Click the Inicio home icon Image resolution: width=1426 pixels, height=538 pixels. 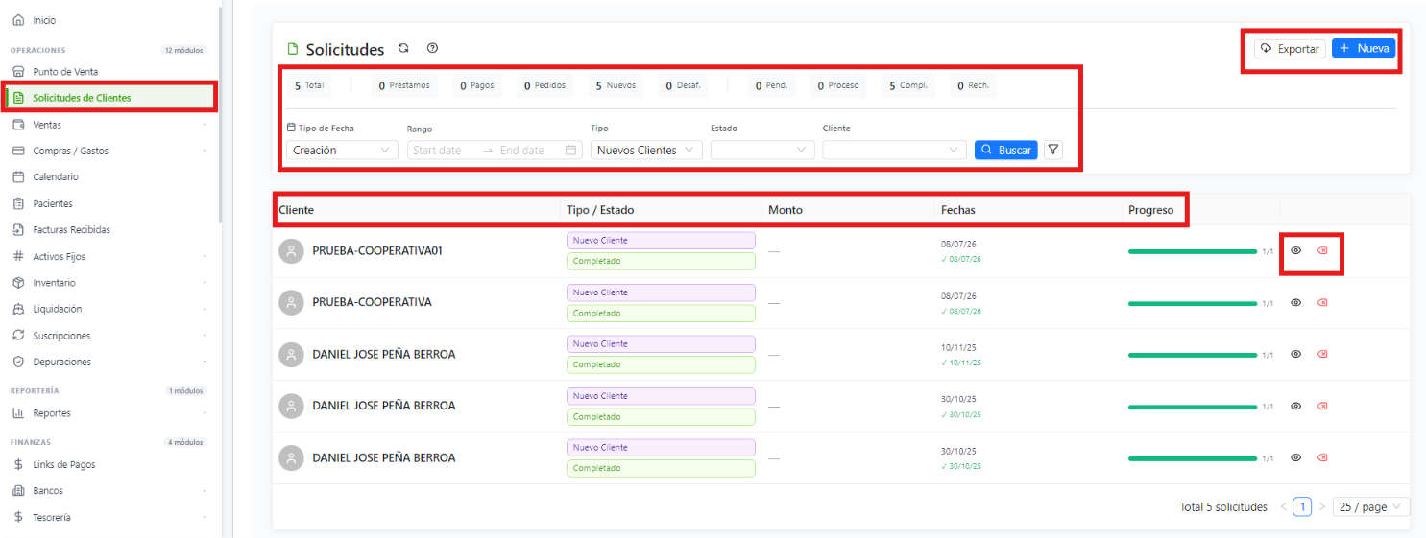click(18, 20)
